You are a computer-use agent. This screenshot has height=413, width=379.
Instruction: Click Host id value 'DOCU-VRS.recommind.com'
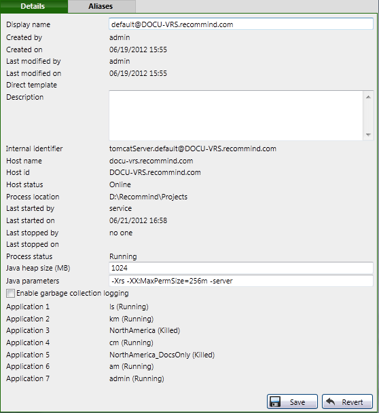(155, 172)
